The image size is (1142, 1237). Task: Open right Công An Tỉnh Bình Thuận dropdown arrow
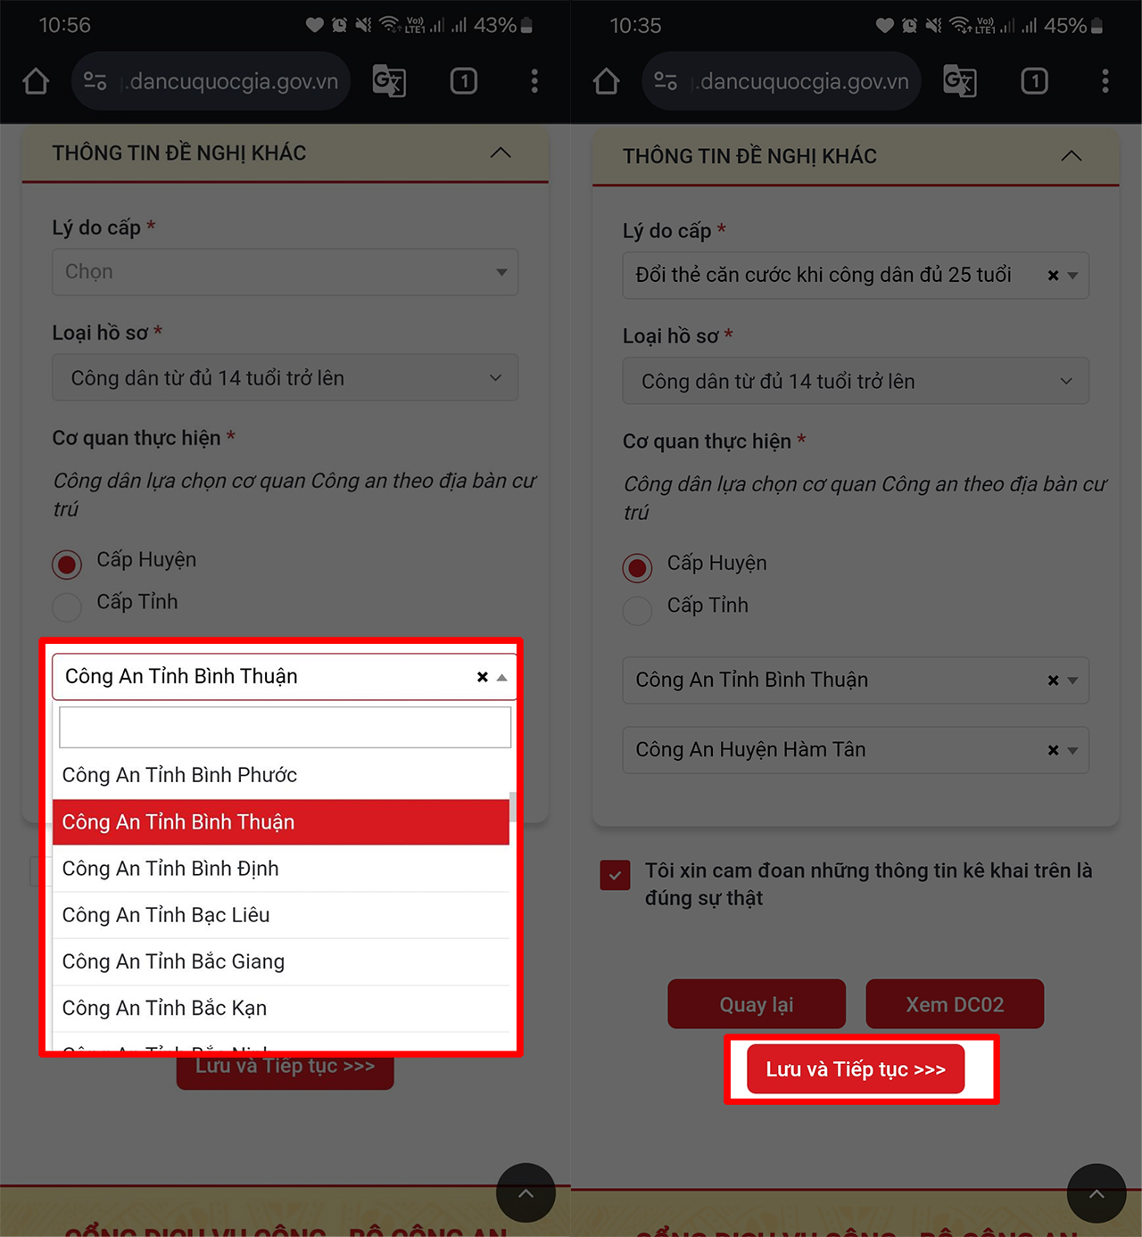coord(1073,680)
